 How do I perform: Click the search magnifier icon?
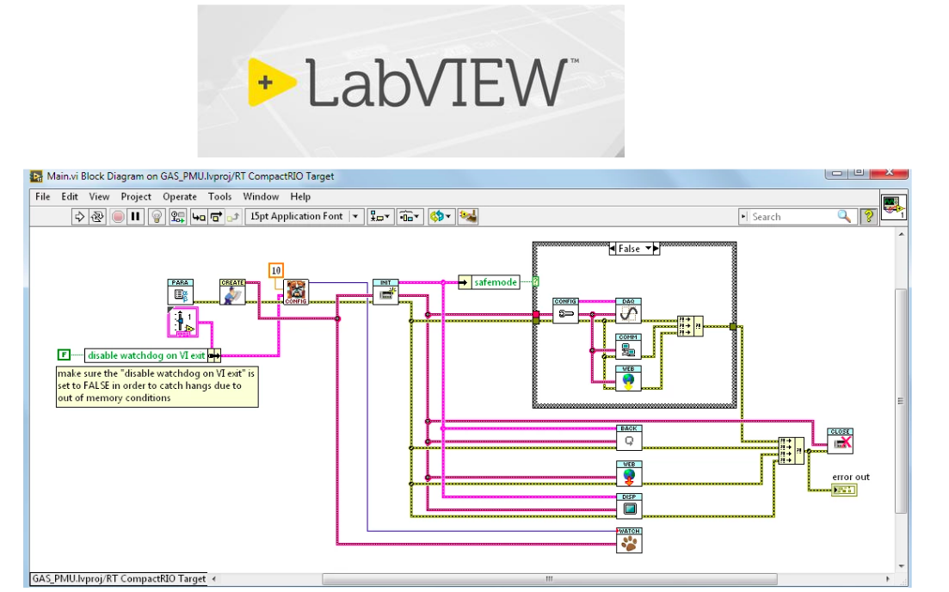844,216
